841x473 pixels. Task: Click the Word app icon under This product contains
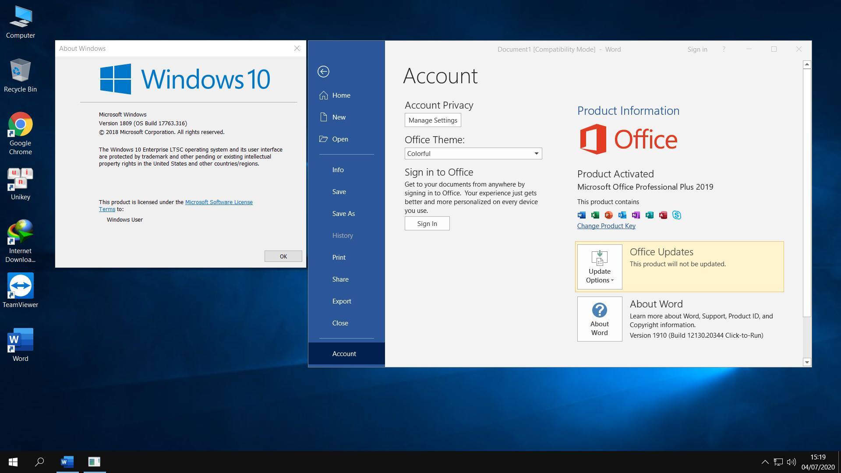582,215
